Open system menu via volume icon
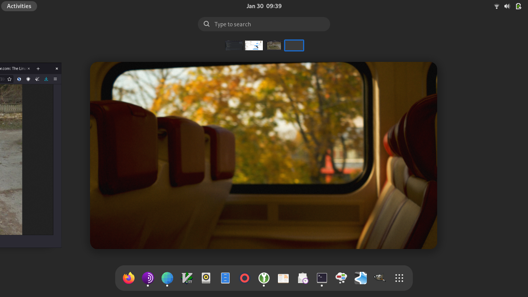The height and width of the screenshot is (297, 528). 507,6
